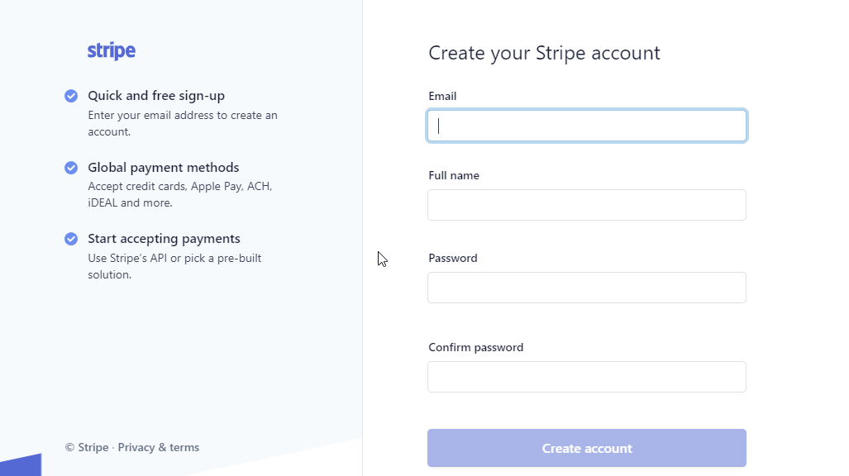Select the Email input field
849x476 pixels.
pos(586,126)
